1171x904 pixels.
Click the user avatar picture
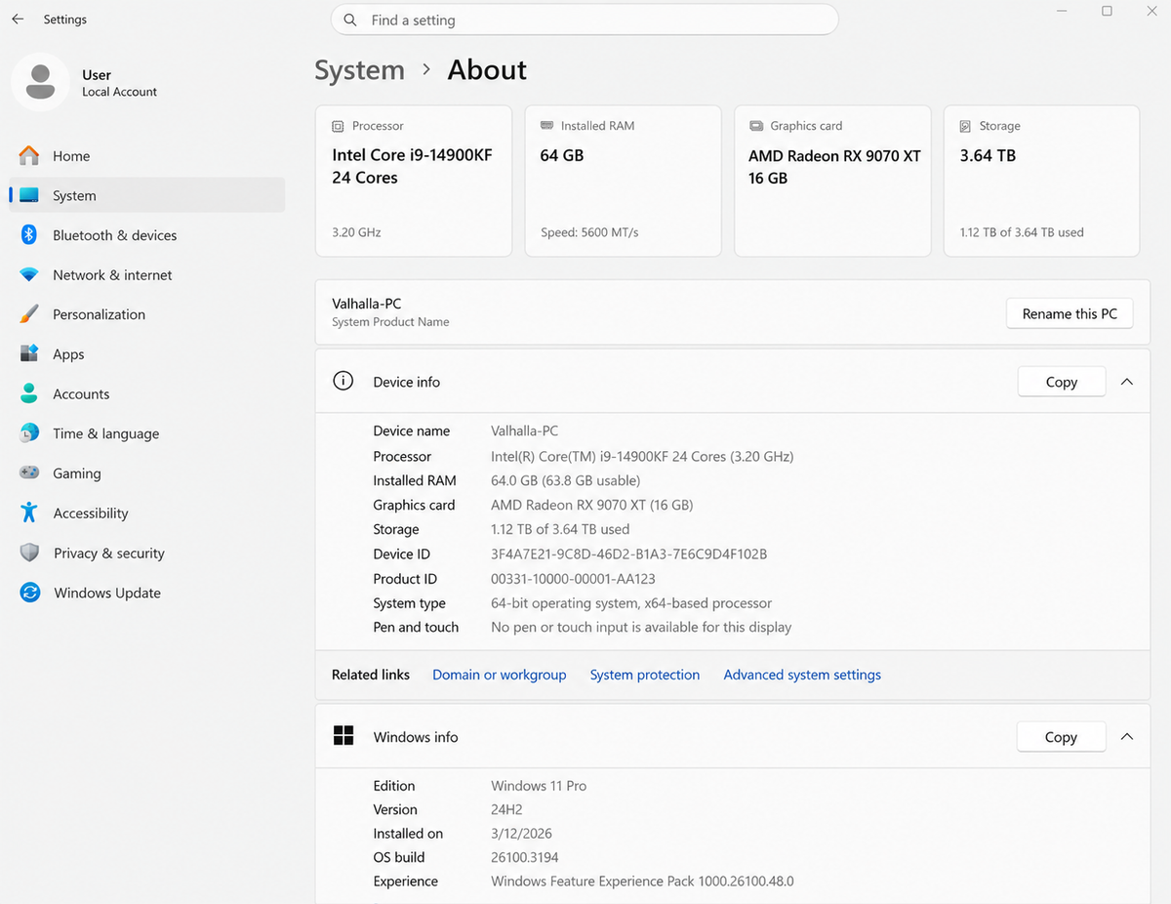click(40, 82)
